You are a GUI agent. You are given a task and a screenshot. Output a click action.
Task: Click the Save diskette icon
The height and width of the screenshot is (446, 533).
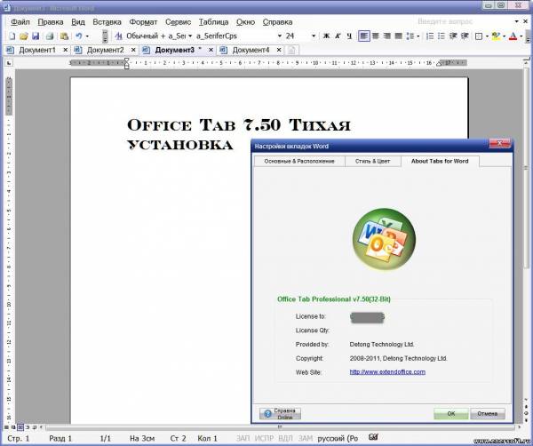[x=36, y=36]
